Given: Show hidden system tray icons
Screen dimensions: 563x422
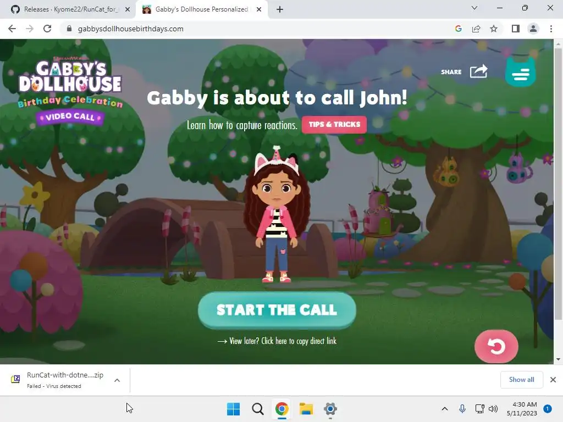Looking at the screenshot, I should click(444, 409).
